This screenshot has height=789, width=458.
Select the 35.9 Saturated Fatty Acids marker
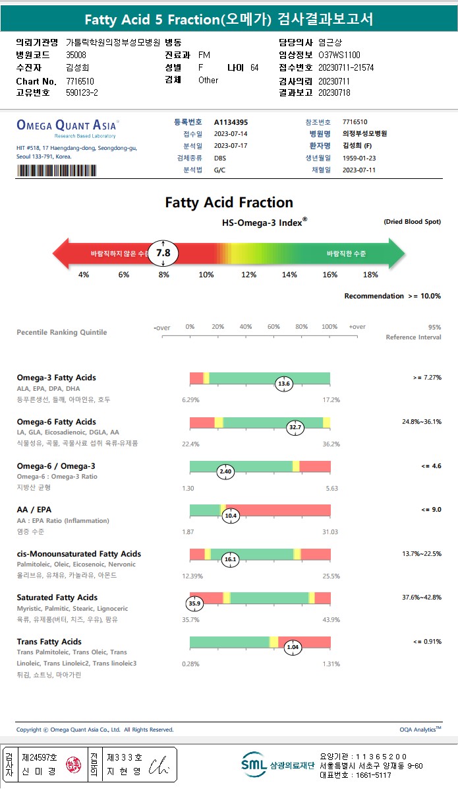click(194, 603)
